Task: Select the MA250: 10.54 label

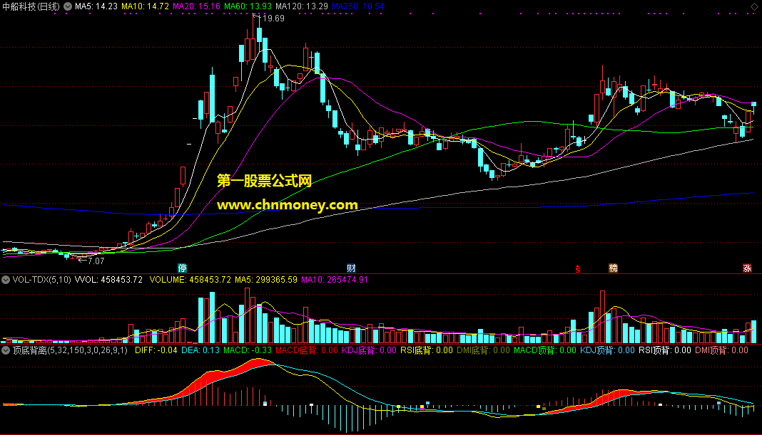Action: click(x=357, y=6)
